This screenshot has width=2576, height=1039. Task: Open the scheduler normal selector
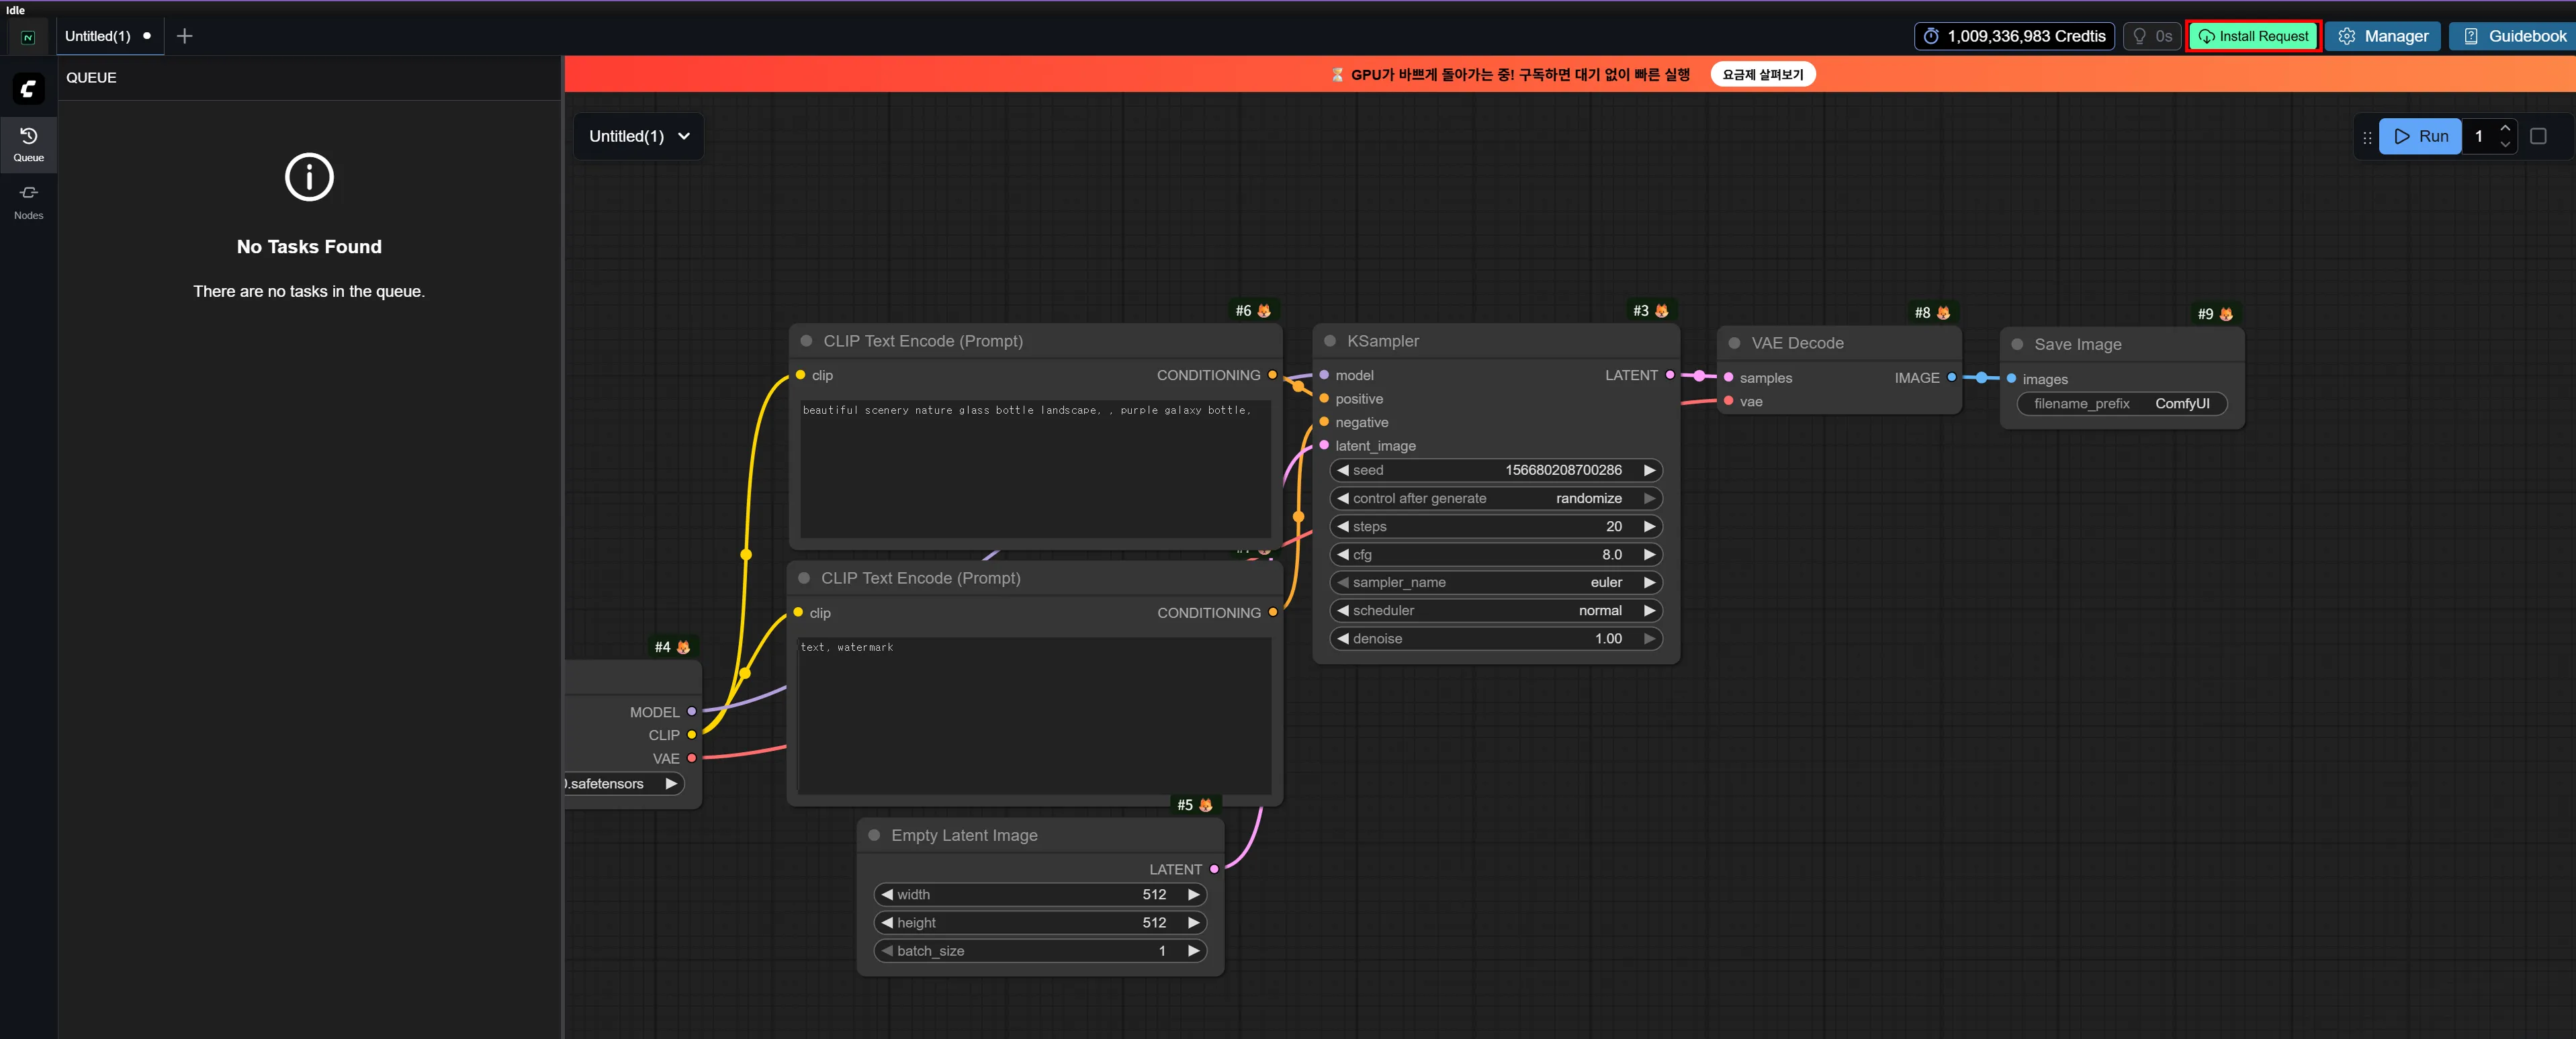point(1496,610)
